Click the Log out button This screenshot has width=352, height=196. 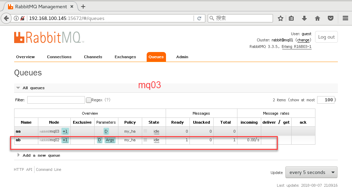coord(326,37)
